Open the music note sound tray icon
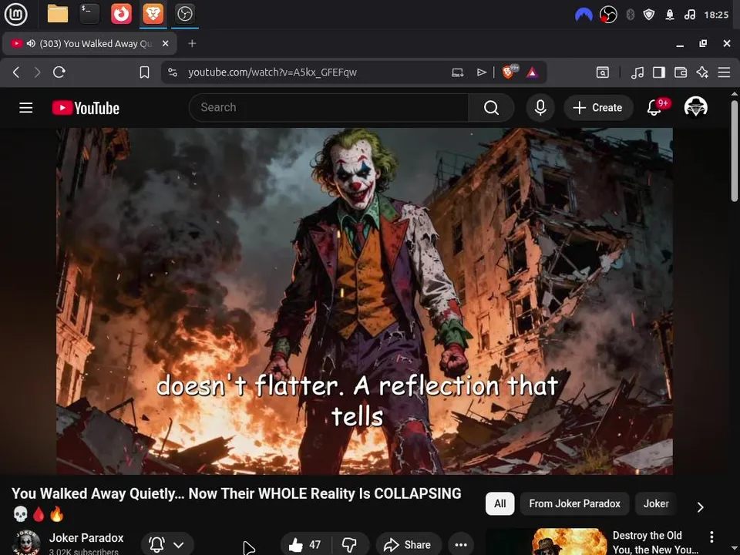This screenshot has width=740, height=555. tap(689, 15)
